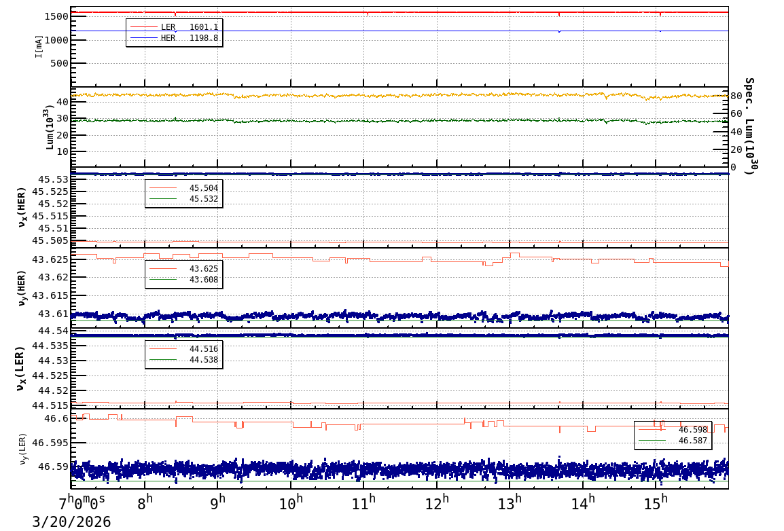Viewport: 784px width, 531px height.
Task: Click the 46.598 legend entry
Action: click(x=673, y=430)
